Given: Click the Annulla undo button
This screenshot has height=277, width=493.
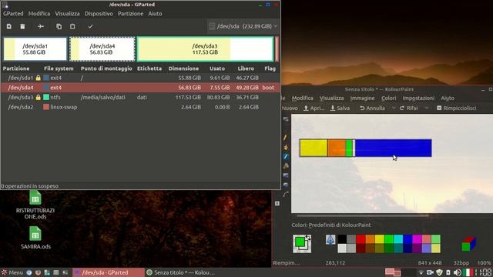Looking at the screenshot, I should [372, 108].
